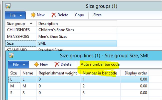This screenshot has width=162, height=100.
Task: Click New in Size group lines toolbar
Action: click(41, 64)
